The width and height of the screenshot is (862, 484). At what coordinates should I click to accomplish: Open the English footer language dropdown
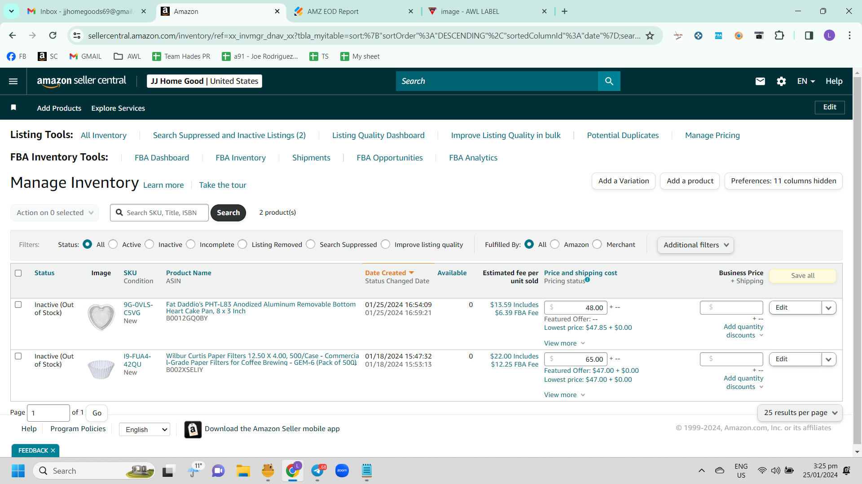click(x=145, y=429)
